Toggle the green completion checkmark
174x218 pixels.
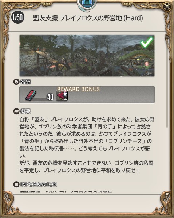[147, 42]
